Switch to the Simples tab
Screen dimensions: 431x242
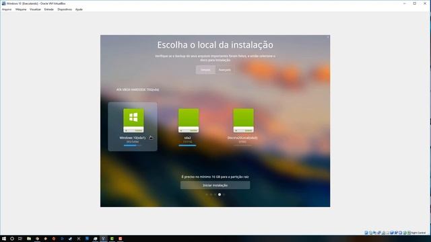click(205, 70)
